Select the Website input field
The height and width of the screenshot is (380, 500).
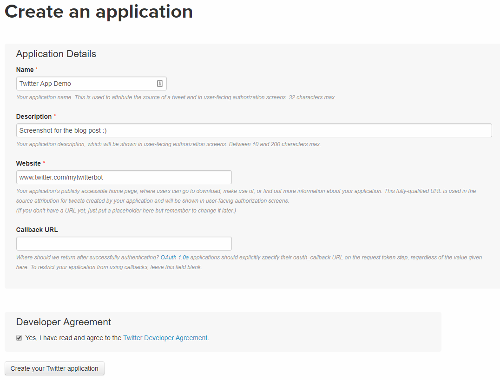(124, 177)
